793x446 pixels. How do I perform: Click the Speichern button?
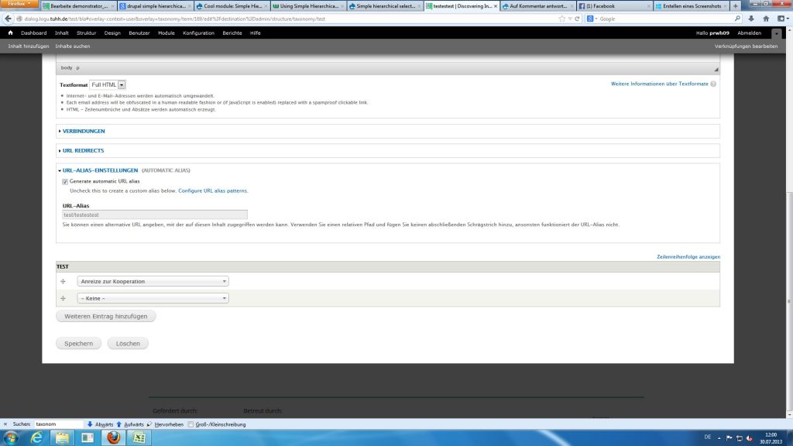(x=78, y=343)
